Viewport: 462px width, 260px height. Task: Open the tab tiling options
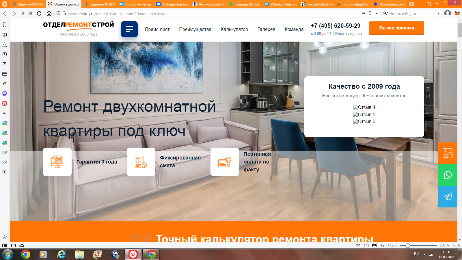[x=14, y=246]
